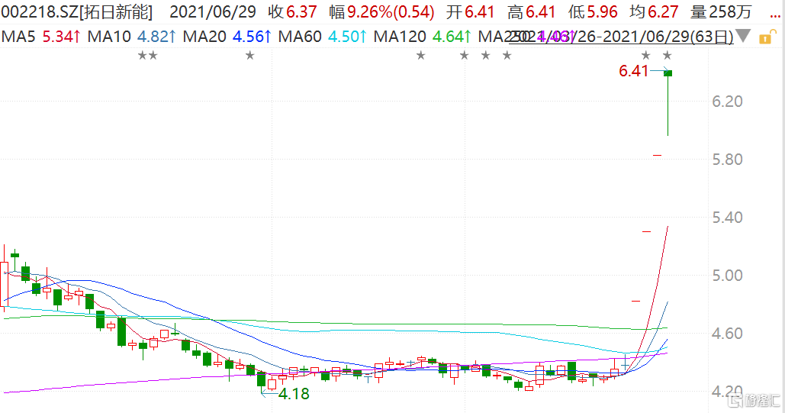
Task: Click the MA10 4.82 indicator label
Action: click(132, 37)
